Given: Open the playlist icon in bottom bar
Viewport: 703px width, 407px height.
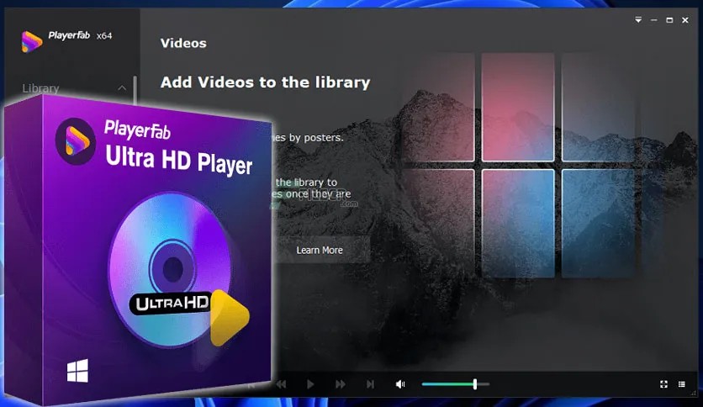Looking at the screenshot, I should click(681, 384).
